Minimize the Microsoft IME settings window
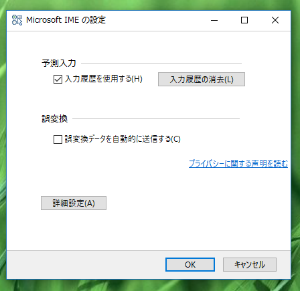300x291 pixels. pyautogui.click(x=214, y=20)
